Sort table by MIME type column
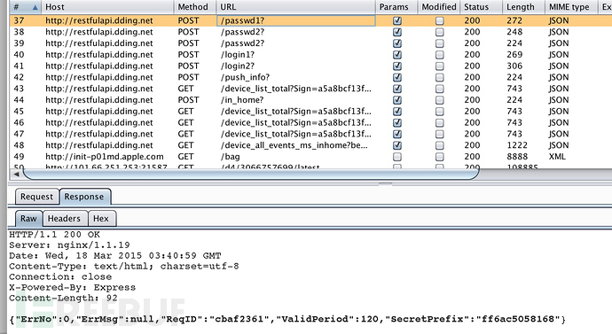Viewport: 612px width, 334px height. pos(571,6)
